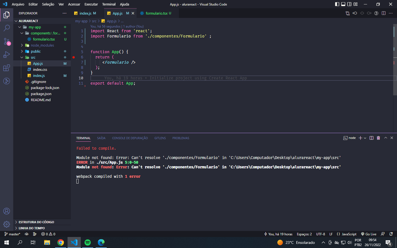This screenshot has width=397, height=248.
Task: Expand LINHA DO TEMPO section
Action: [42, 228]
